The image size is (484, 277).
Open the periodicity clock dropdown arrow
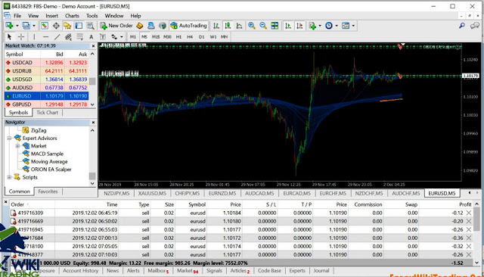pyautogui.click(x=337, y=26)
